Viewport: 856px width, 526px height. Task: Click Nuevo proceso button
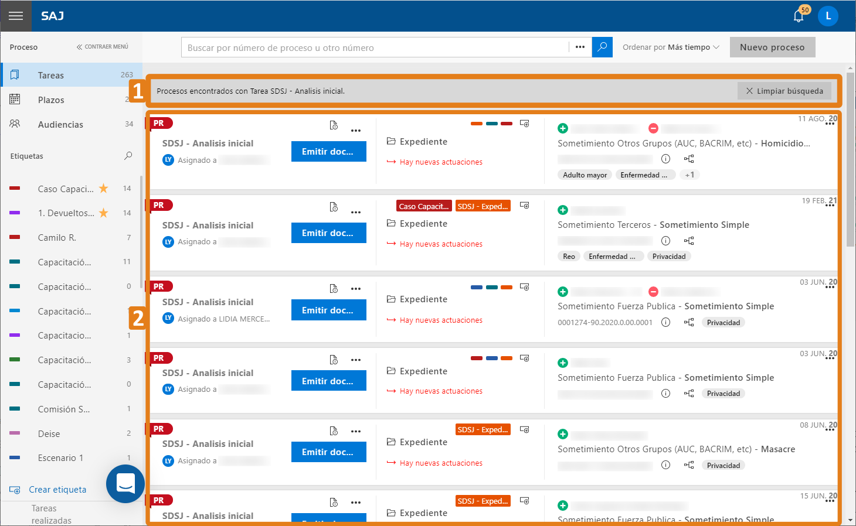click(x=772, y=47)
